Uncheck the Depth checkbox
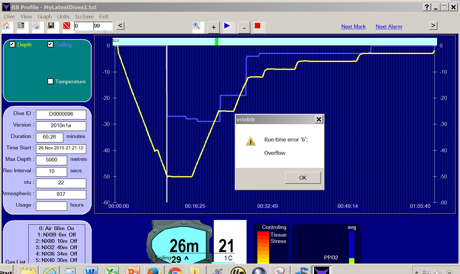Screen dimensions: 460x274 [12, 45]
